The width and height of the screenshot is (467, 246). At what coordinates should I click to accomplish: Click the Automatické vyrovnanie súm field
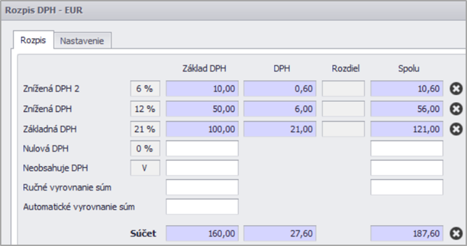202,207
